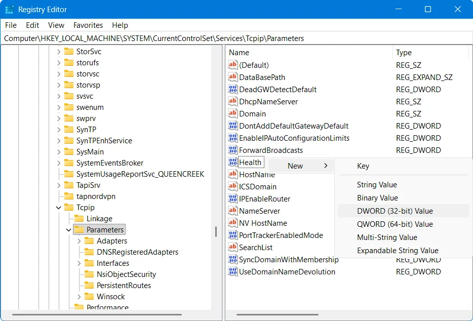Select the SynTPEnhService key

[104, 141]
